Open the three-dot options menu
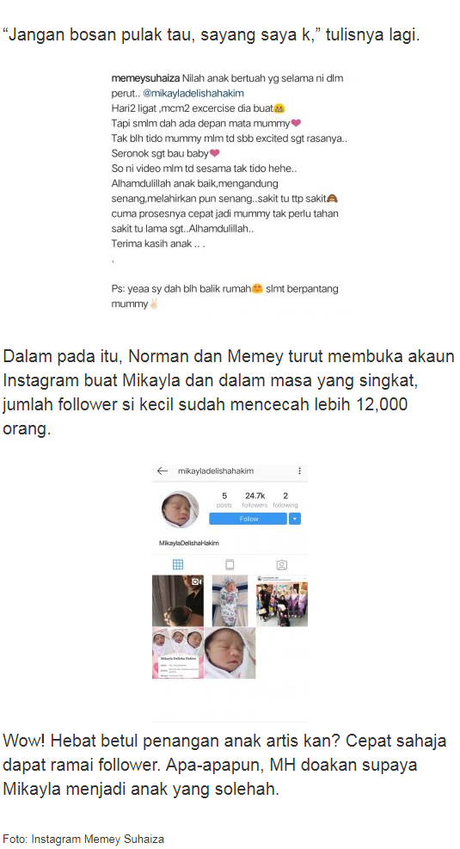Viewport: 460px width, 849px height. tap(299, 471)
